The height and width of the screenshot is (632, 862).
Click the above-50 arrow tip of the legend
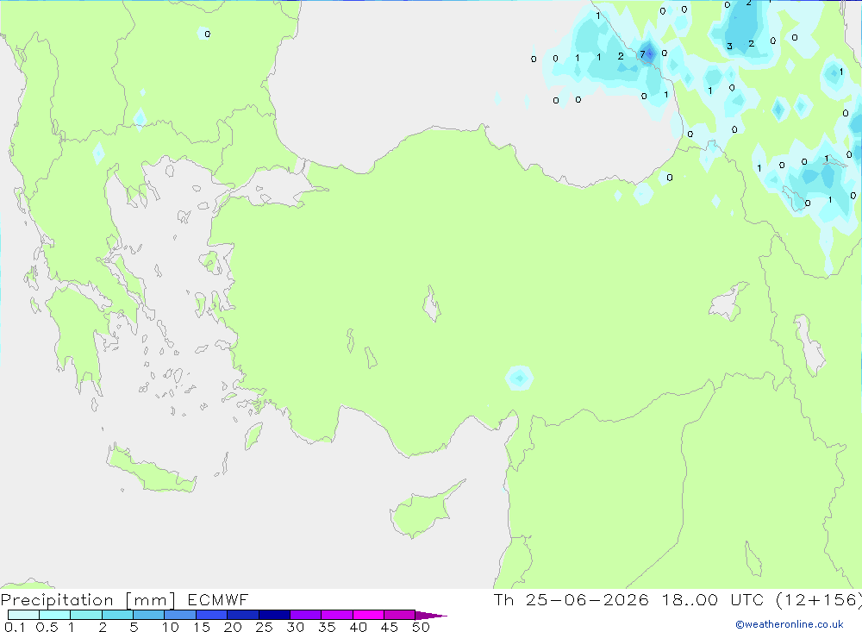432,615
